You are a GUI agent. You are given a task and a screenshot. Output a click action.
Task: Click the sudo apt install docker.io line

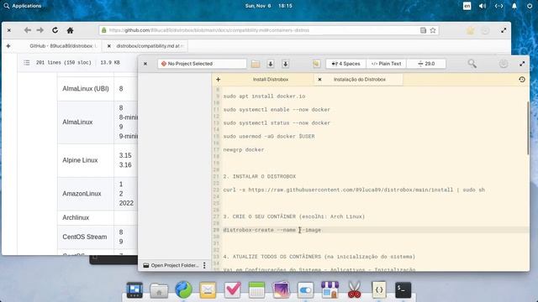coord(264,96)
